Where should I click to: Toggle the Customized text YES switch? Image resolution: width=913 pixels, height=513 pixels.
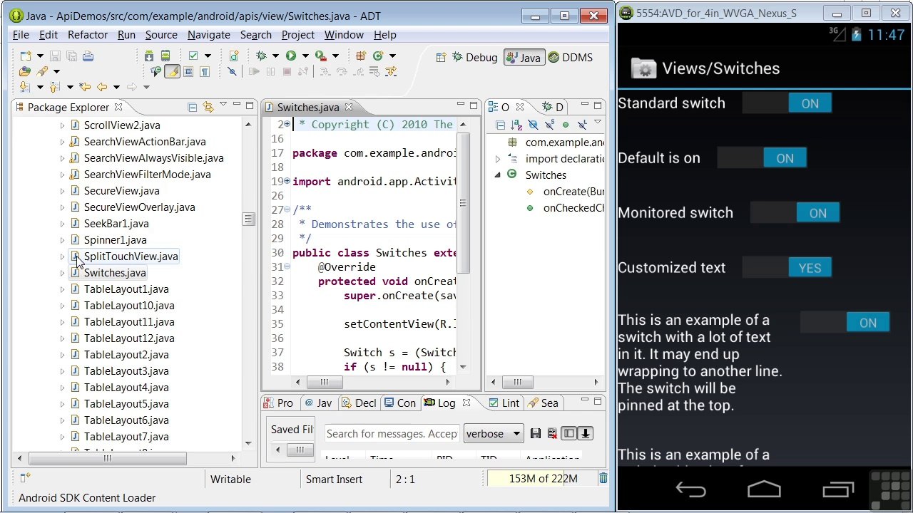(787, 268)
